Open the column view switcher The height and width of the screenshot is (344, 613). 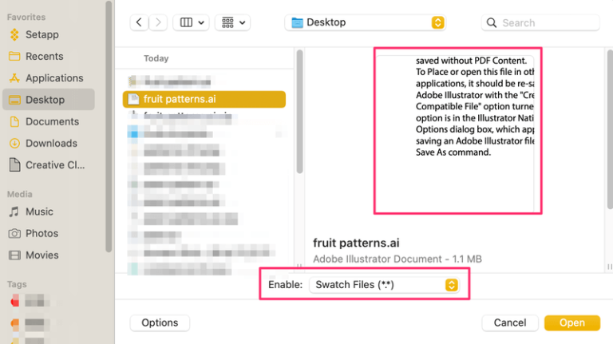pyautogui.click(x=192, y=23)
